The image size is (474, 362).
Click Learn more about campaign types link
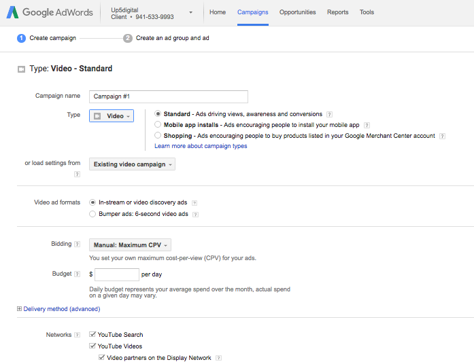click(x=201, y=146)
